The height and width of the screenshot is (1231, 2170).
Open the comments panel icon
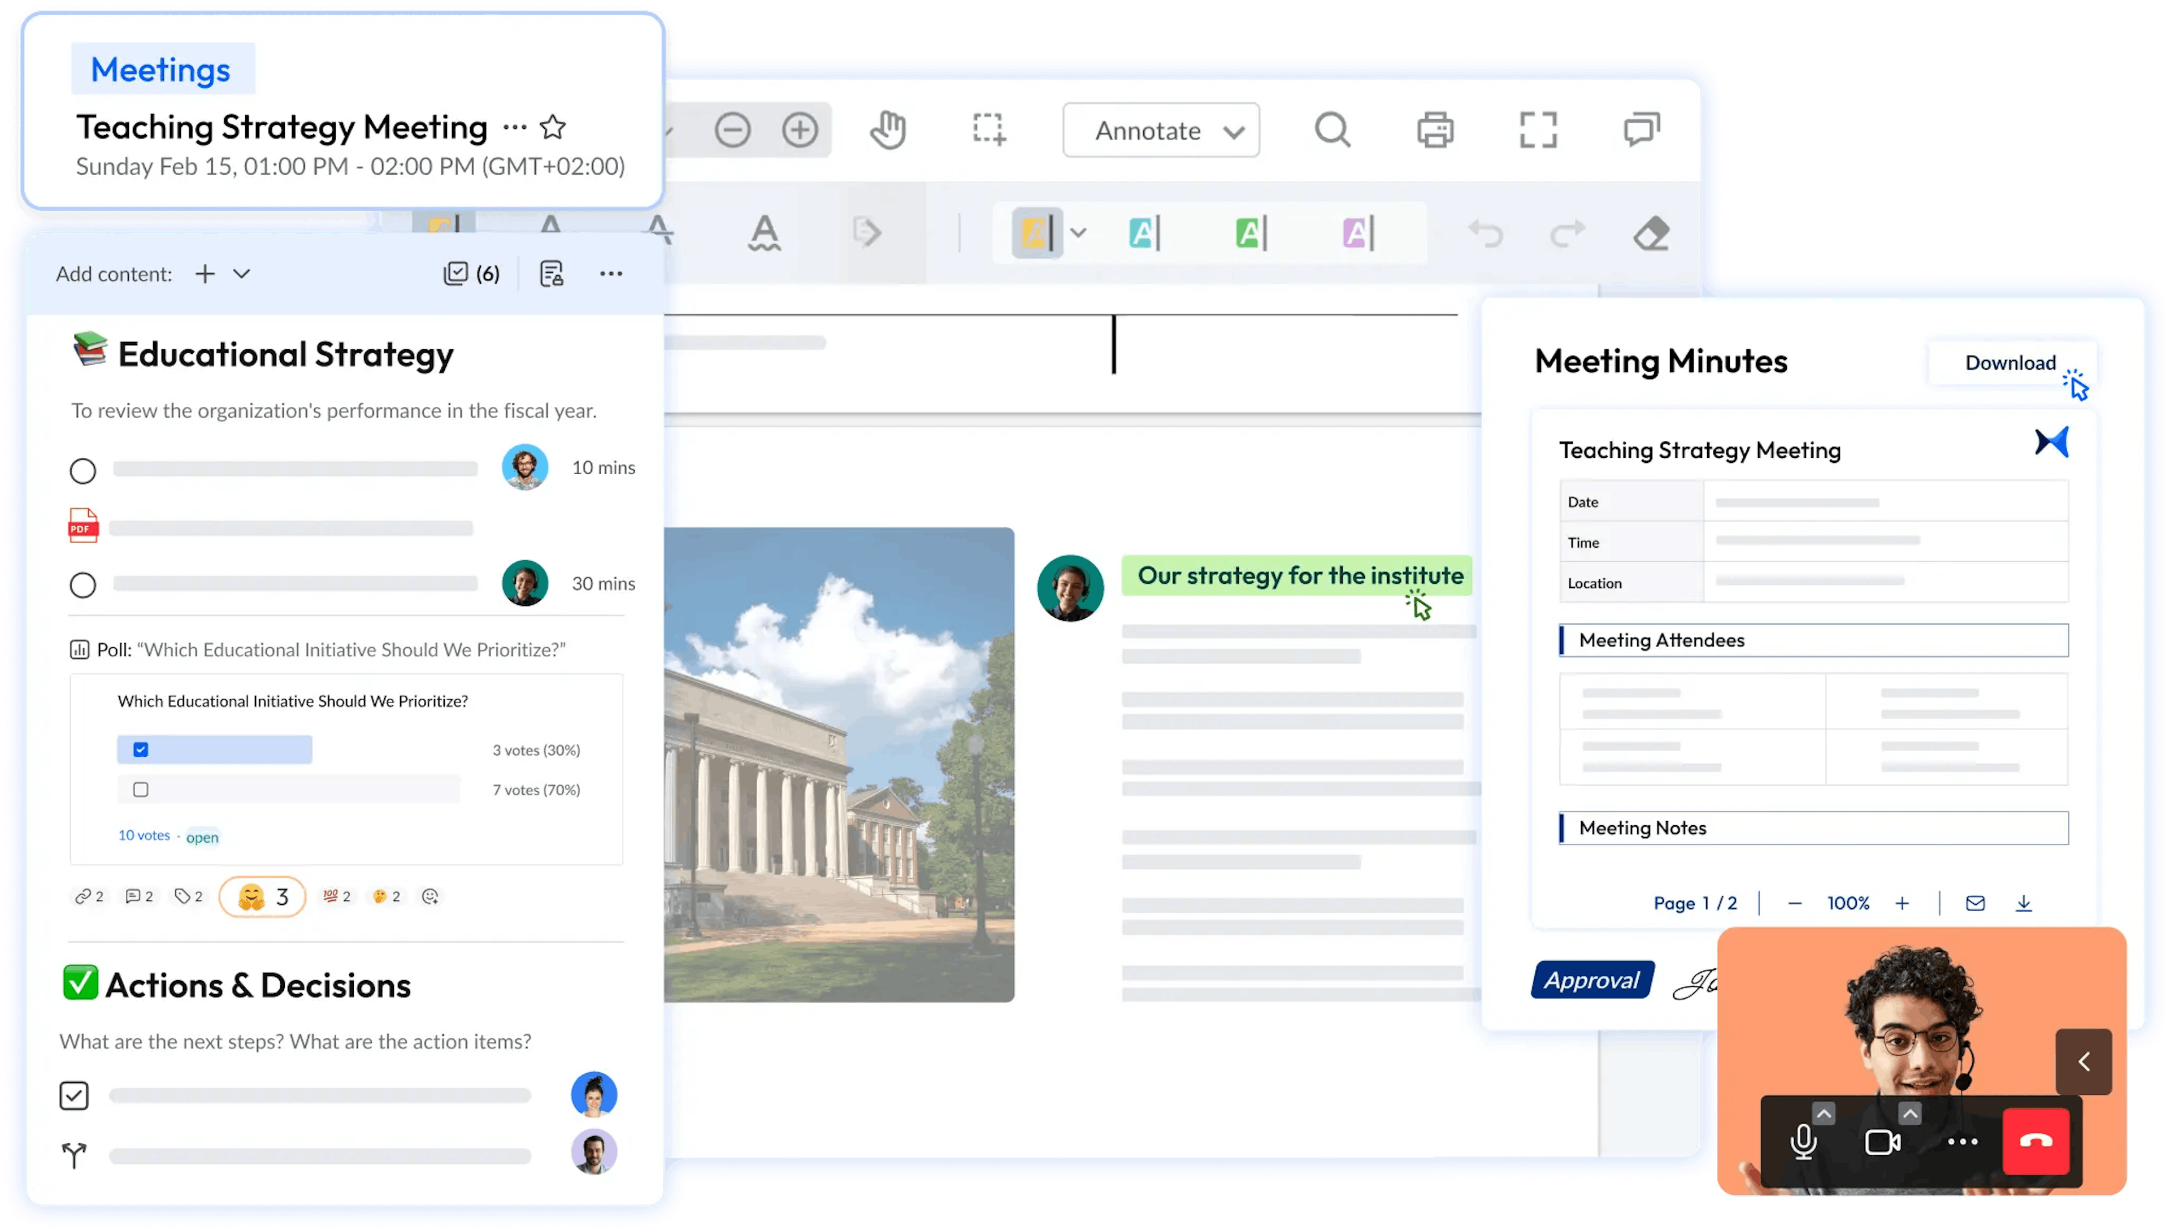click(x=1642, y=130)
